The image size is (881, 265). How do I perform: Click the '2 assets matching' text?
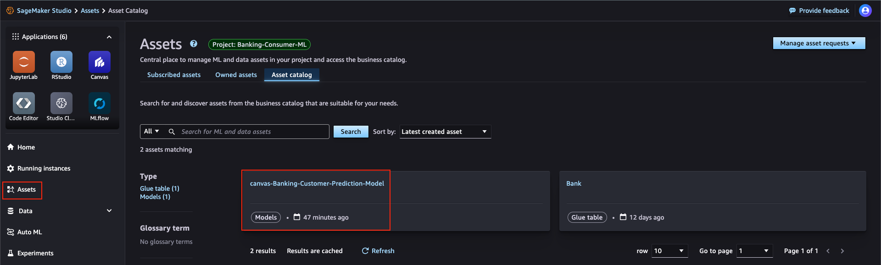(x=166, y=149)
